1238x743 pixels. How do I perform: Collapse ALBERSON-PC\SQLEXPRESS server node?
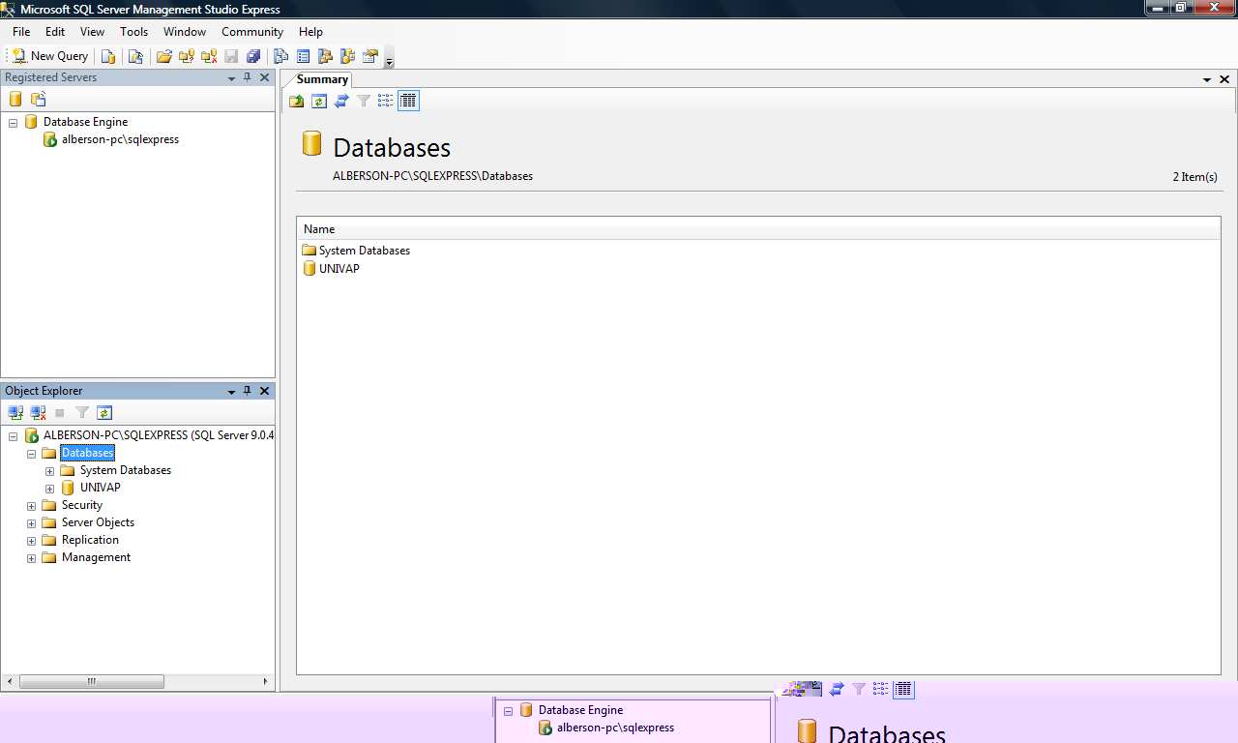[14, 436]
